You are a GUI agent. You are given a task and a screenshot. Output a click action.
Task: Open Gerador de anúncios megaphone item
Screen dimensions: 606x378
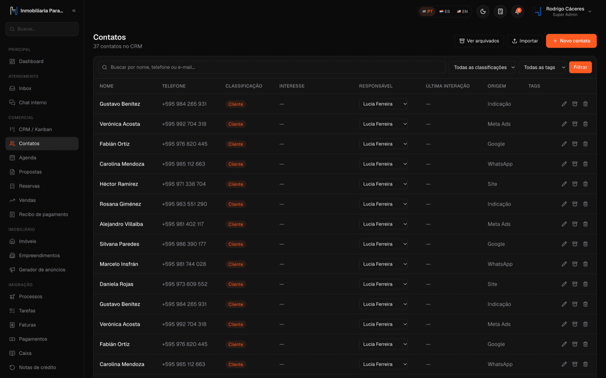42,270
